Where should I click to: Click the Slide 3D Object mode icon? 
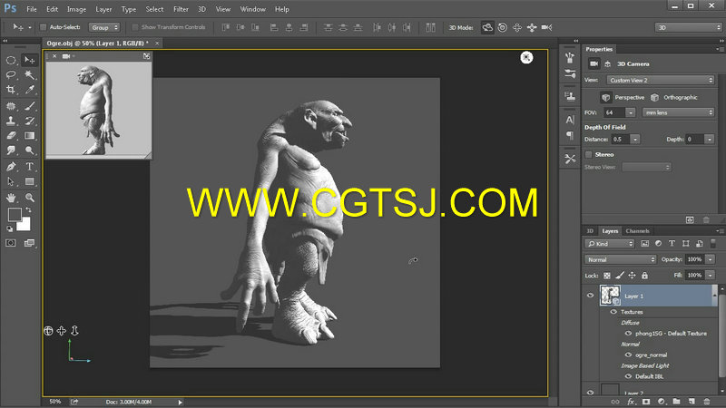coord(532,27)
